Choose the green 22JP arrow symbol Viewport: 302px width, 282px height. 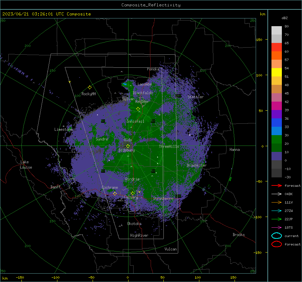[x=276, y=219]
